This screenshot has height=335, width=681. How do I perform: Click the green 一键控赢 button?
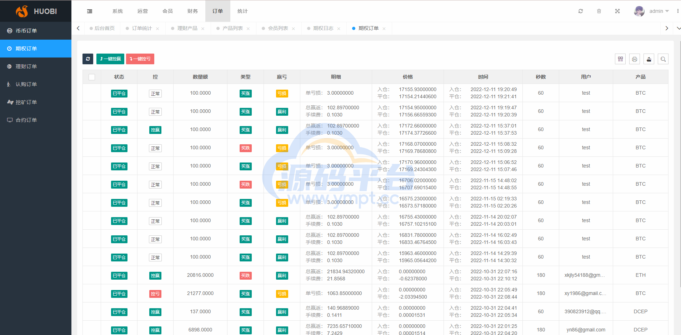pos(110,59)
